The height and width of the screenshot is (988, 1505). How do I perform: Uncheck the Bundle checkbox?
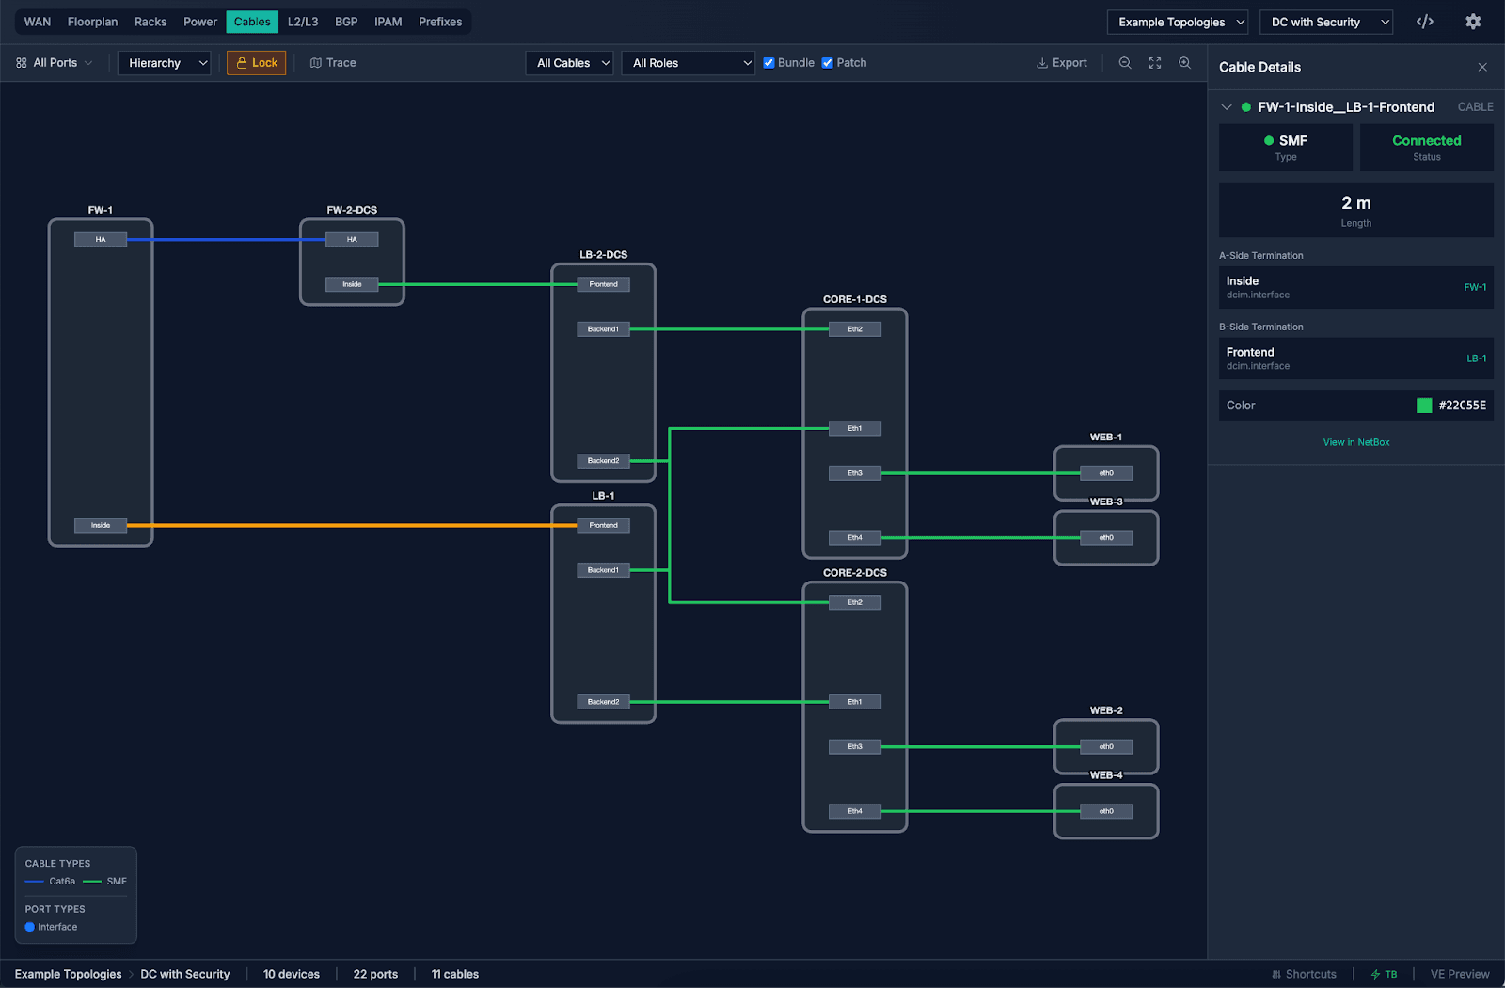coord(768,63)
